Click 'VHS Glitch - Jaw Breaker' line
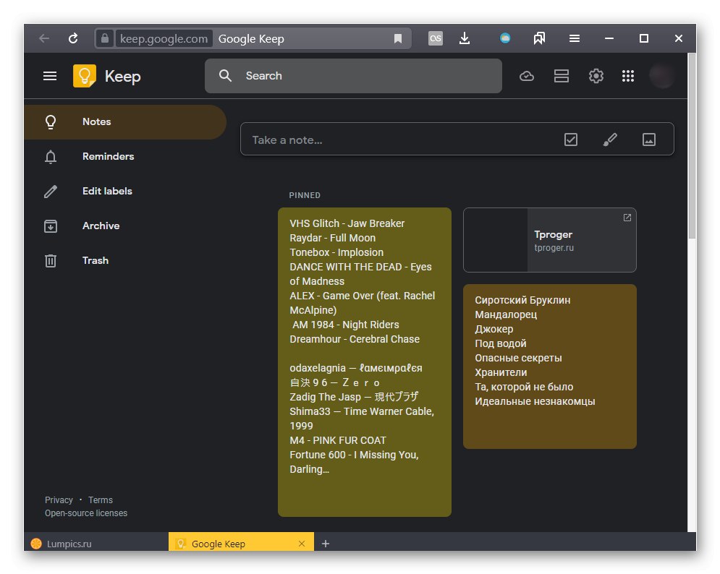The width and height of the screenshot is (720, 574). click(347, 223)
